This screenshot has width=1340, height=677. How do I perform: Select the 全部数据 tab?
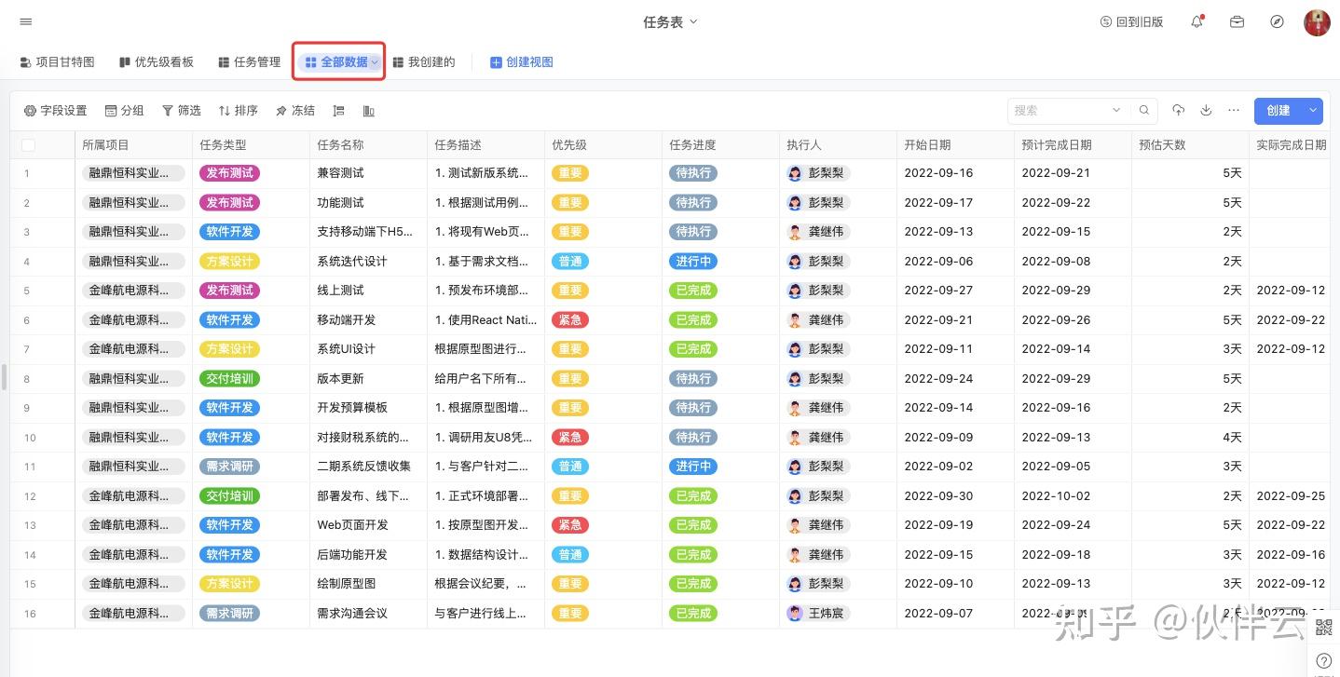(335, 62)
